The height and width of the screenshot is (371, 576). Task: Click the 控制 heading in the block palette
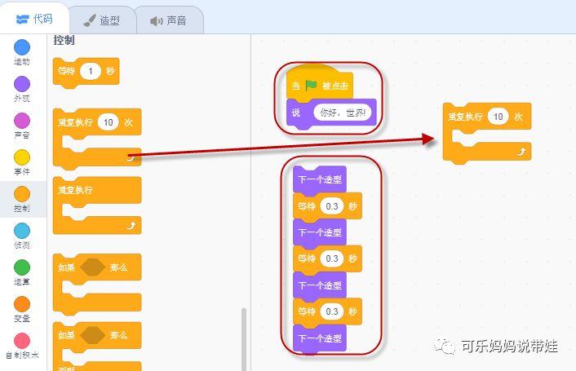pyautogui.click(x=64, y=40)
